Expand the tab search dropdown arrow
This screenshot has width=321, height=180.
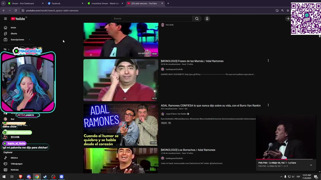click(x=3, y=3)
